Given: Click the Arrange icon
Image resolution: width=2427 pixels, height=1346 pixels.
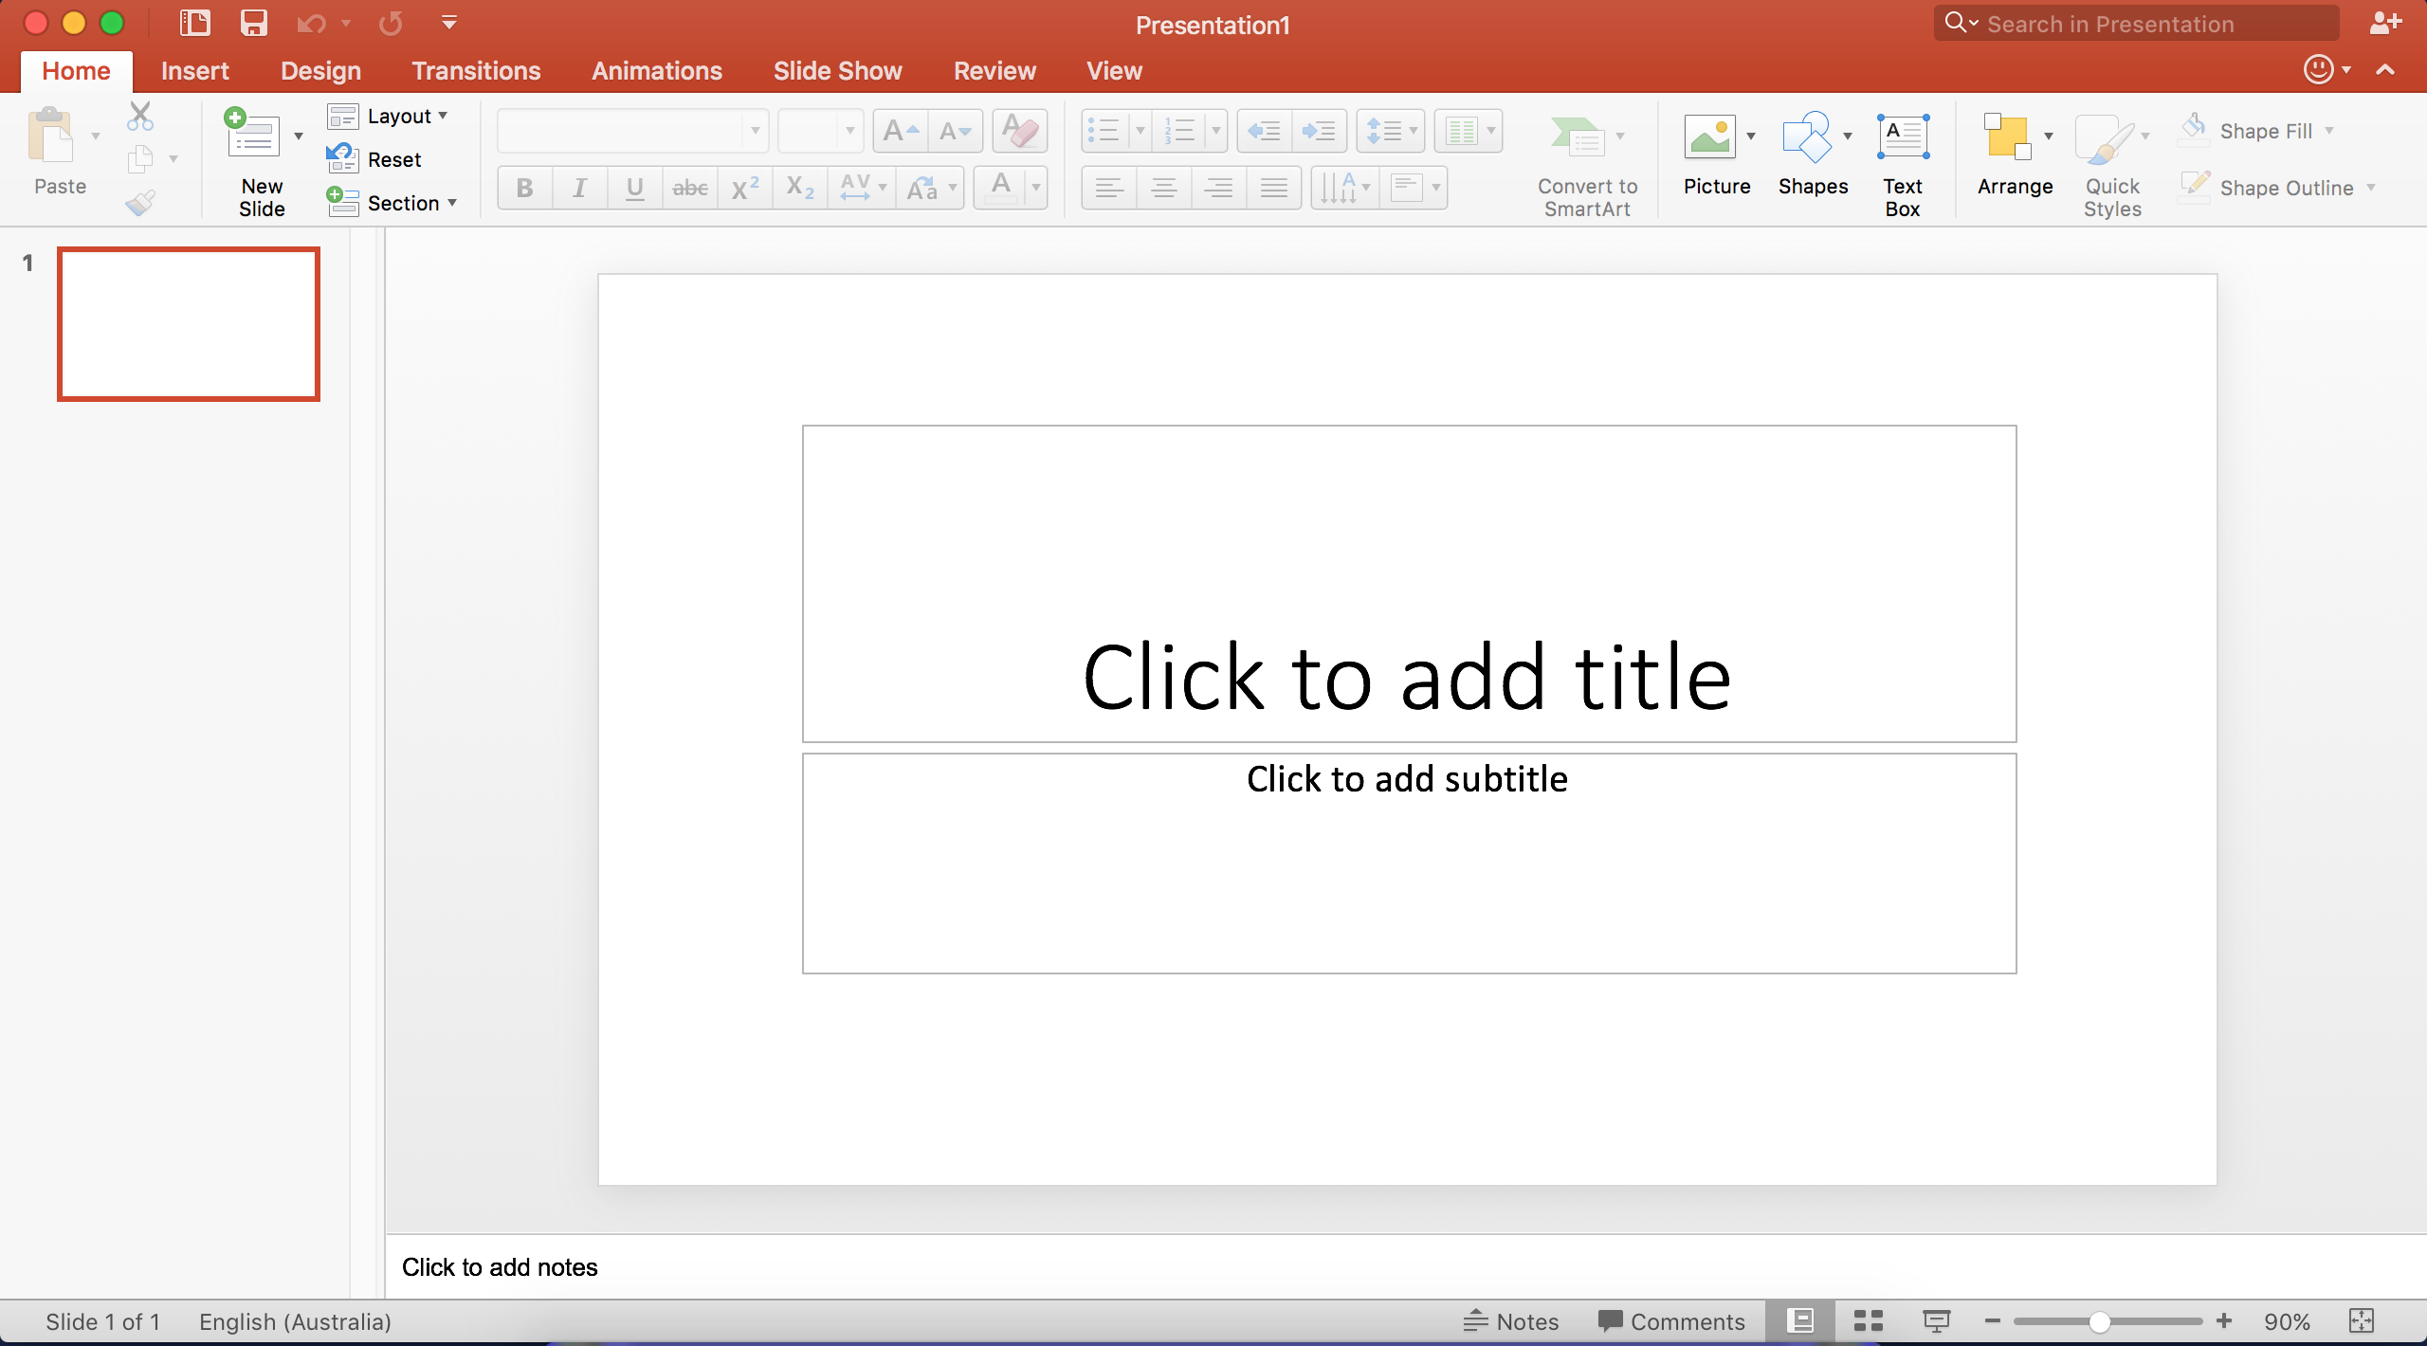Looking at the screenshot, I should click(x=2007, y=138).
